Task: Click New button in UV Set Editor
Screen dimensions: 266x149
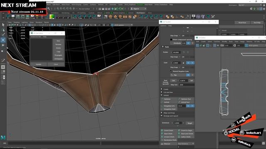Action: click(58, 41)
